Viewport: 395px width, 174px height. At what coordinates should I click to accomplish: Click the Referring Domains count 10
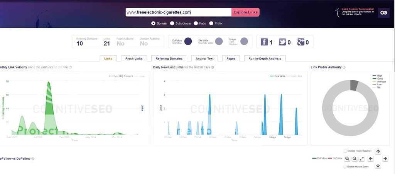[x=79, y=43]
